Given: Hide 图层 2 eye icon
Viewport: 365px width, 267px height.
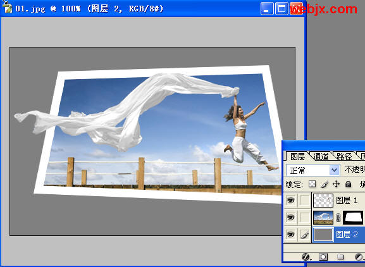Looking at the screenshot, I should click(x=290, y=234).
